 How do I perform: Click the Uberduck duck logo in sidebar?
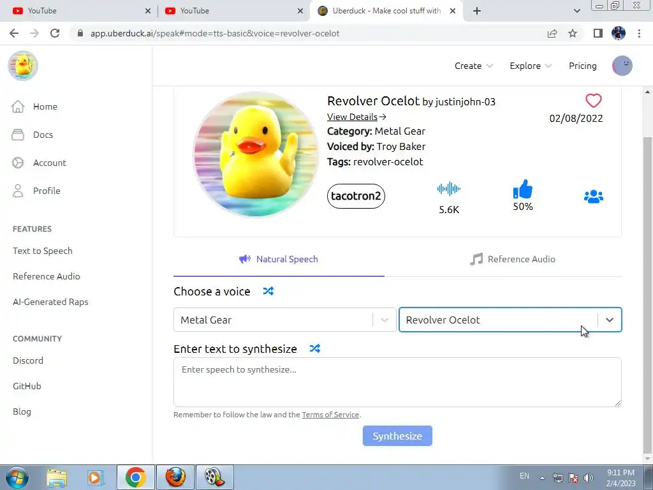pos(23,66)
